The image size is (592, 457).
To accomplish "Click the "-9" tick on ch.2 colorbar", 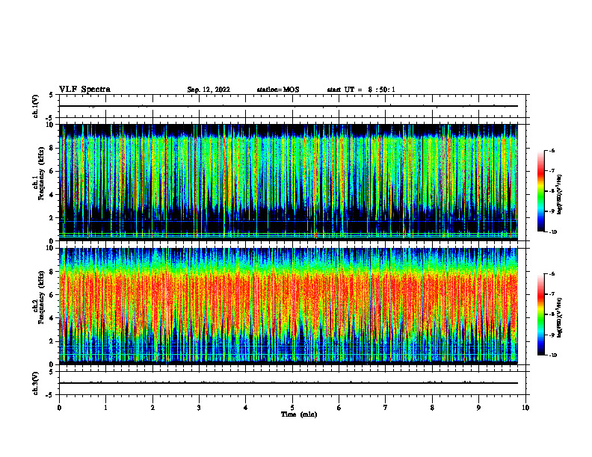I will pos(552,335).
